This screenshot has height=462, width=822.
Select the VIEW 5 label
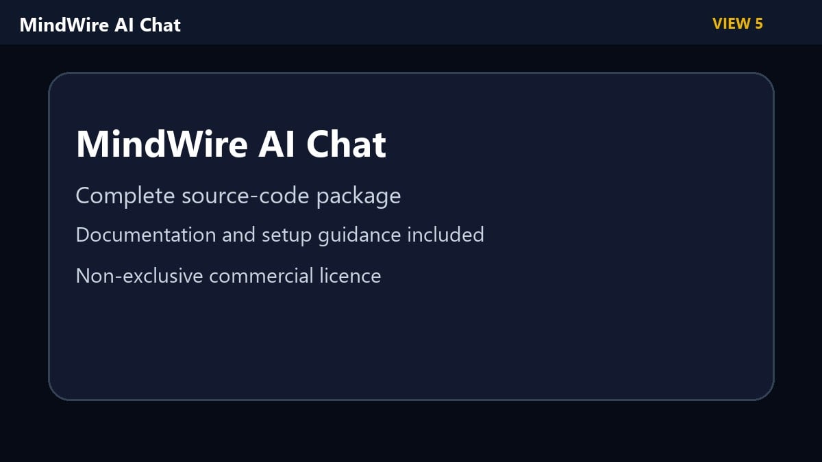(x=737, y=23)
